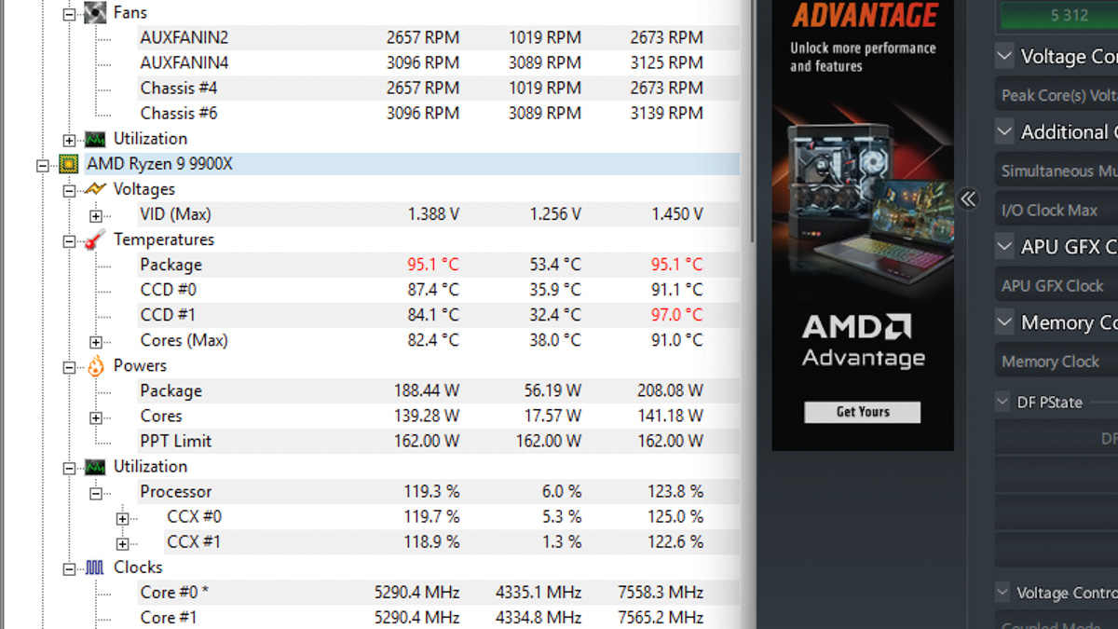Click the green 5 312 value field
This screenshot has height=629, width=1118.
(x=1059, y=15)
